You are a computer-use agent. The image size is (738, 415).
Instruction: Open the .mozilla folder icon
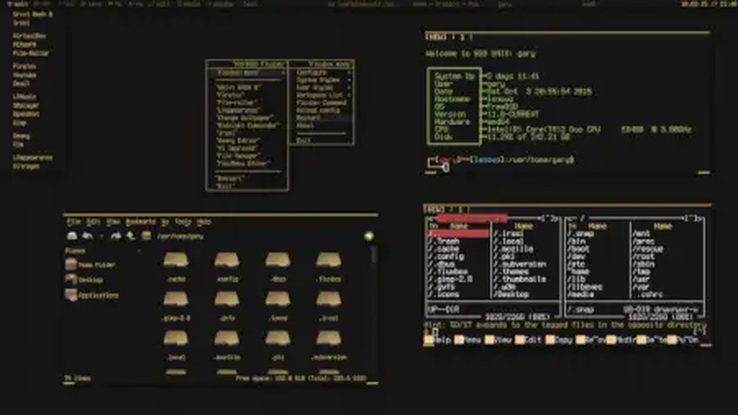[227, 338]
